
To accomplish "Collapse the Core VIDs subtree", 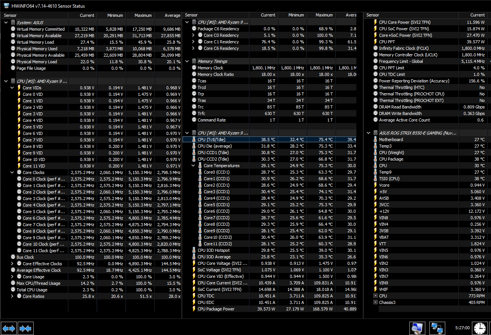I will [x=12, y=88].
